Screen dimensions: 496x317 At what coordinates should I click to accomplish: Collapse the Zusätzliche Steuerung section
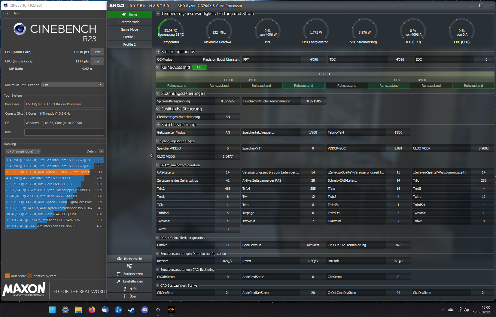pos(158,109)
